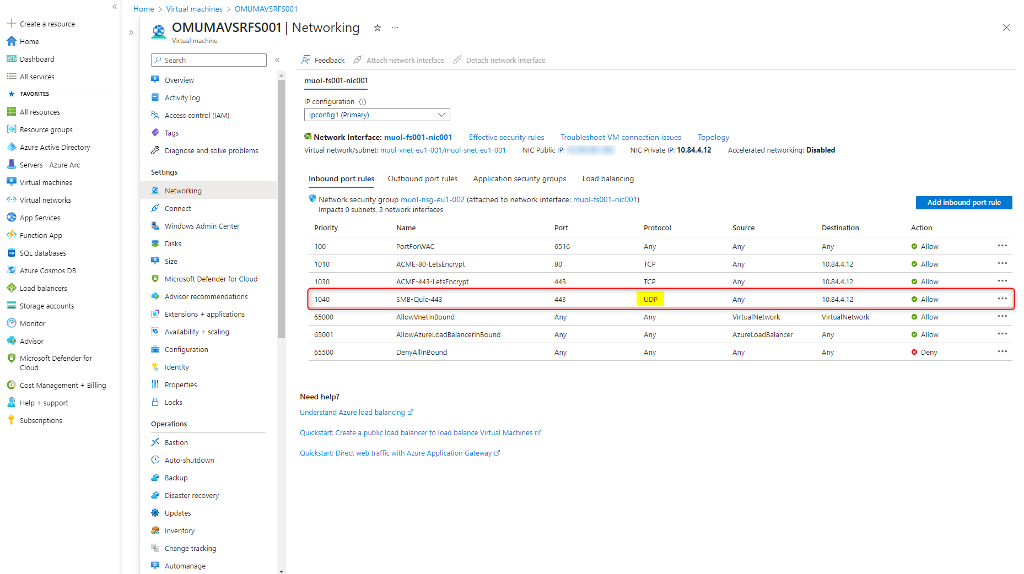Open the Application security groups tab
Screen dimensions: 1024x574
519,178
